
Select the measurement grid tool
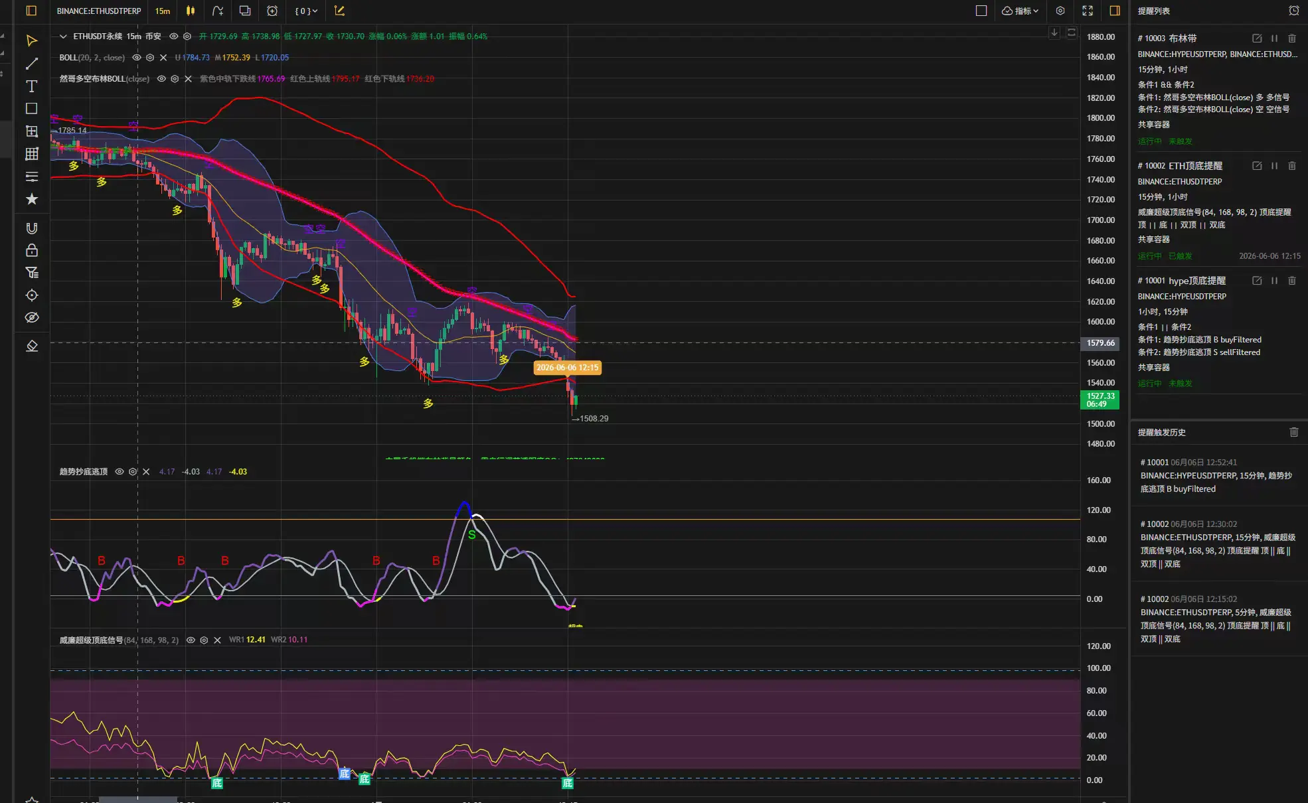(x=31, y=131)
